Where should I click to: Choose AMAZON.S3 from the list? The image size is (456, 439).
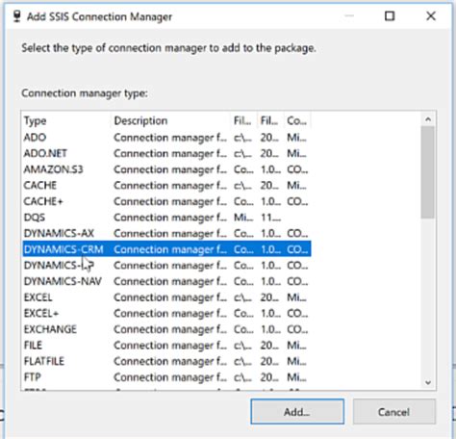pos(166,169)
